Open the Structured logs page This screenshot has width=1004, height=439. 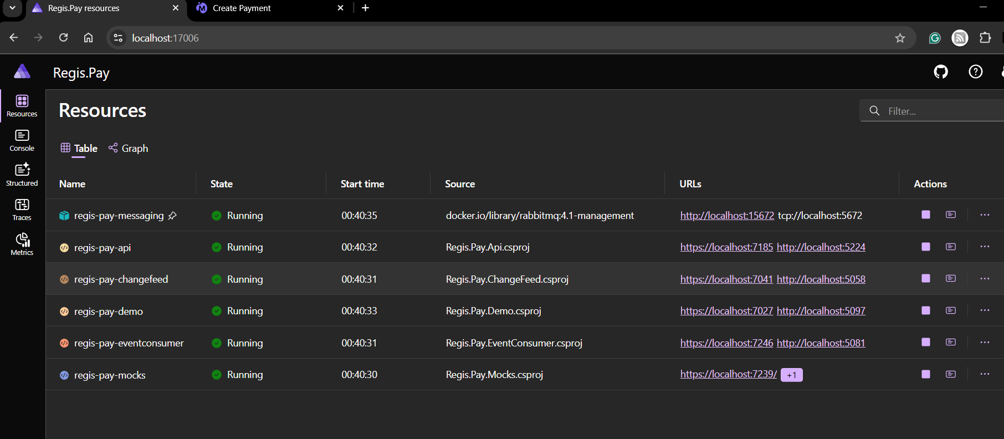click(22, 175)
